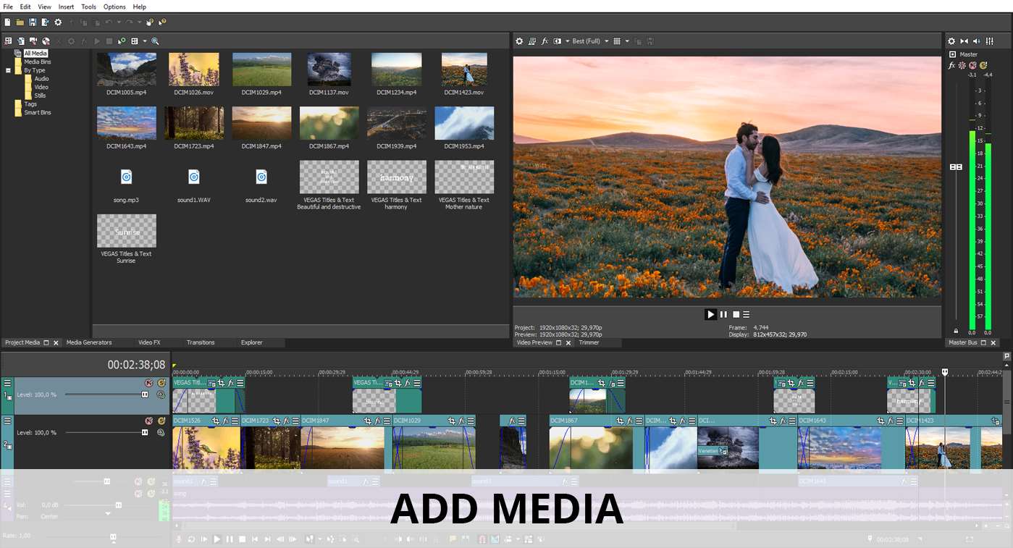Save the project with the floppy disk icon
Viewport: 1013px width, 548px height.
pyautogui.click(x=33, y=22)
